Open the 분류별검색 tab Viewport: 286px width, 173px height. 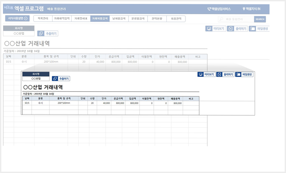click(x=138, y=18)
